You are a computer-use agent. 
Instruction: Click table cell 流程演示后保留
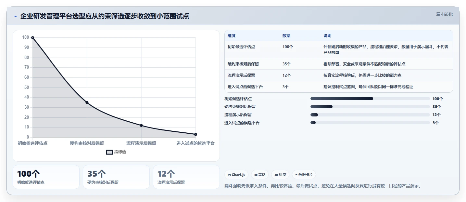point(241,75)
